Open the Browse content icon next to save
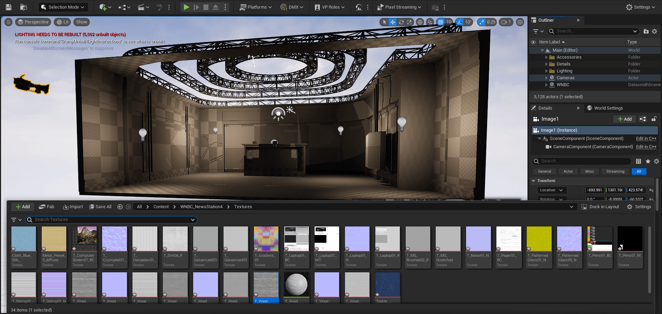This screenshot has height=314, width=662. [23, 7]
